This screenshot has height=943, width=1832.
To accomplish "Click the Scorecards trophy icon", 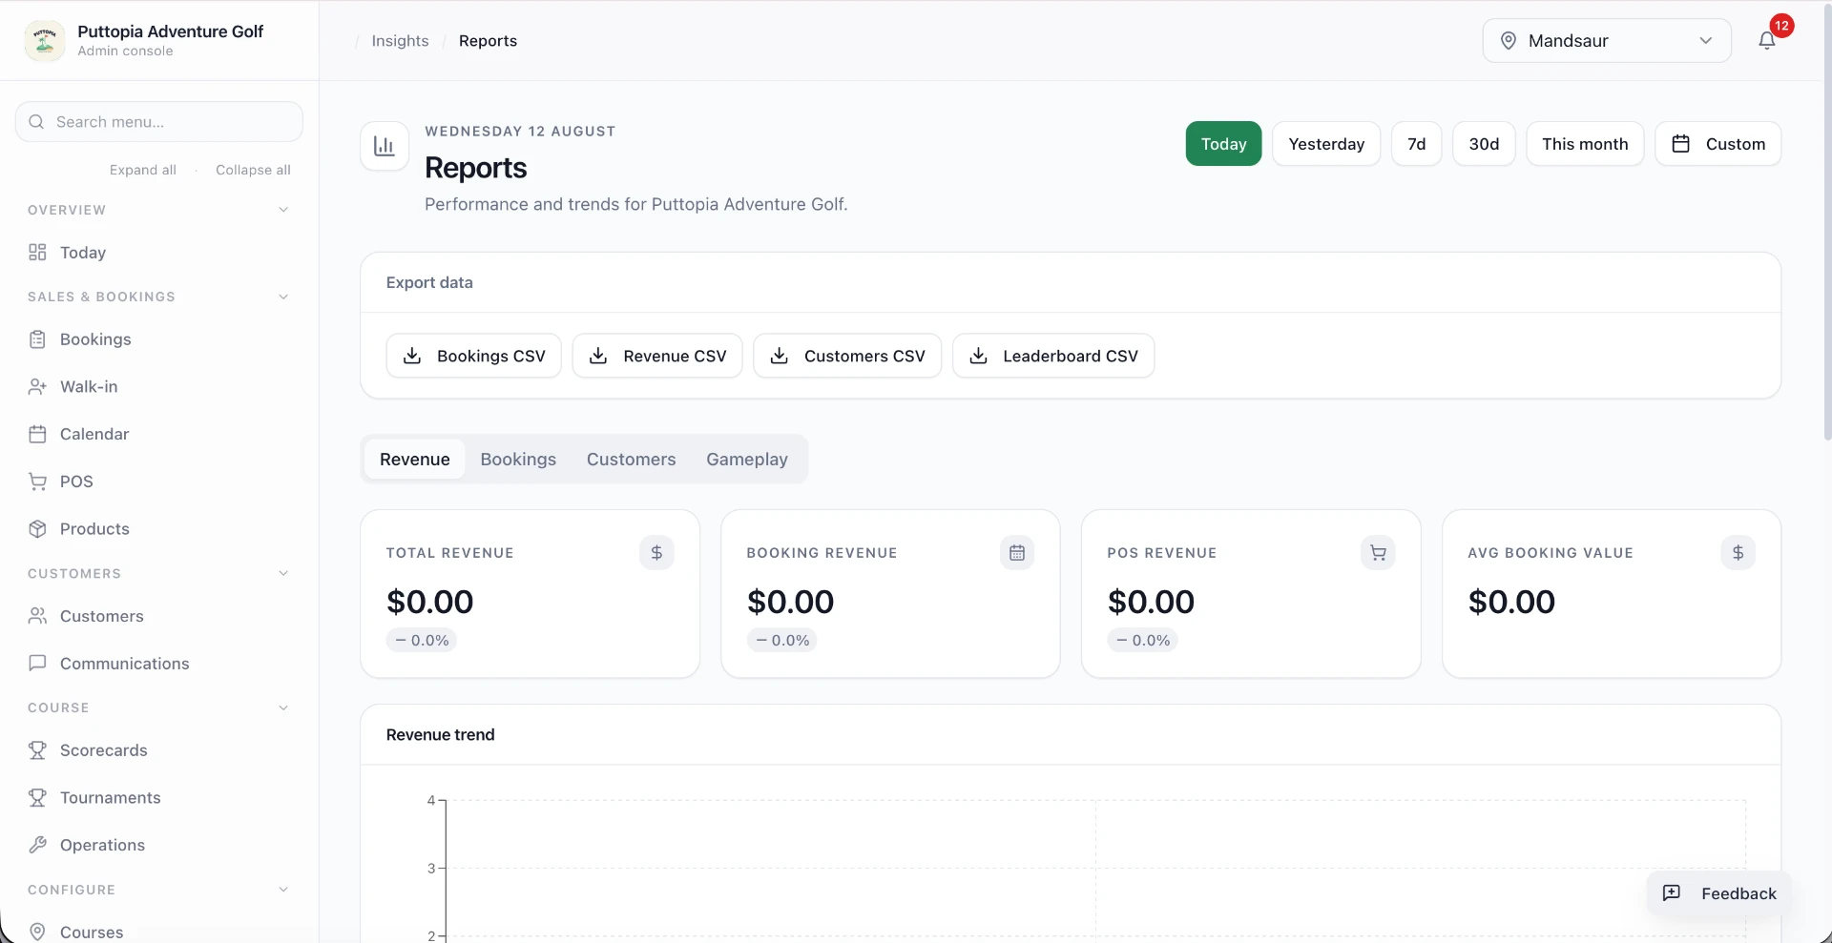I will pos(37,750).
